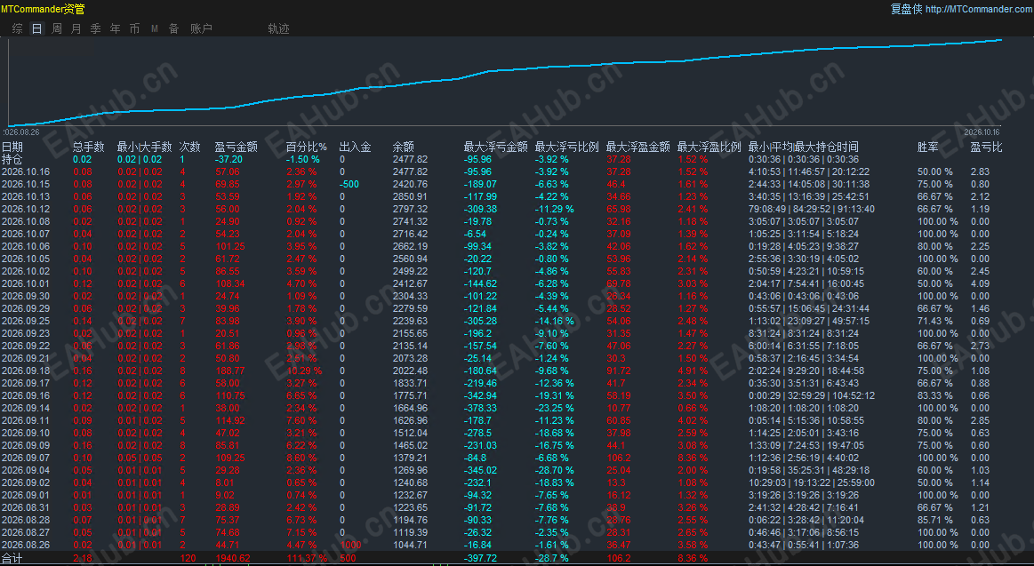Select the 年 yearly tab
The height and width of the screenshot is (566, 1034).
pos(116,29)
